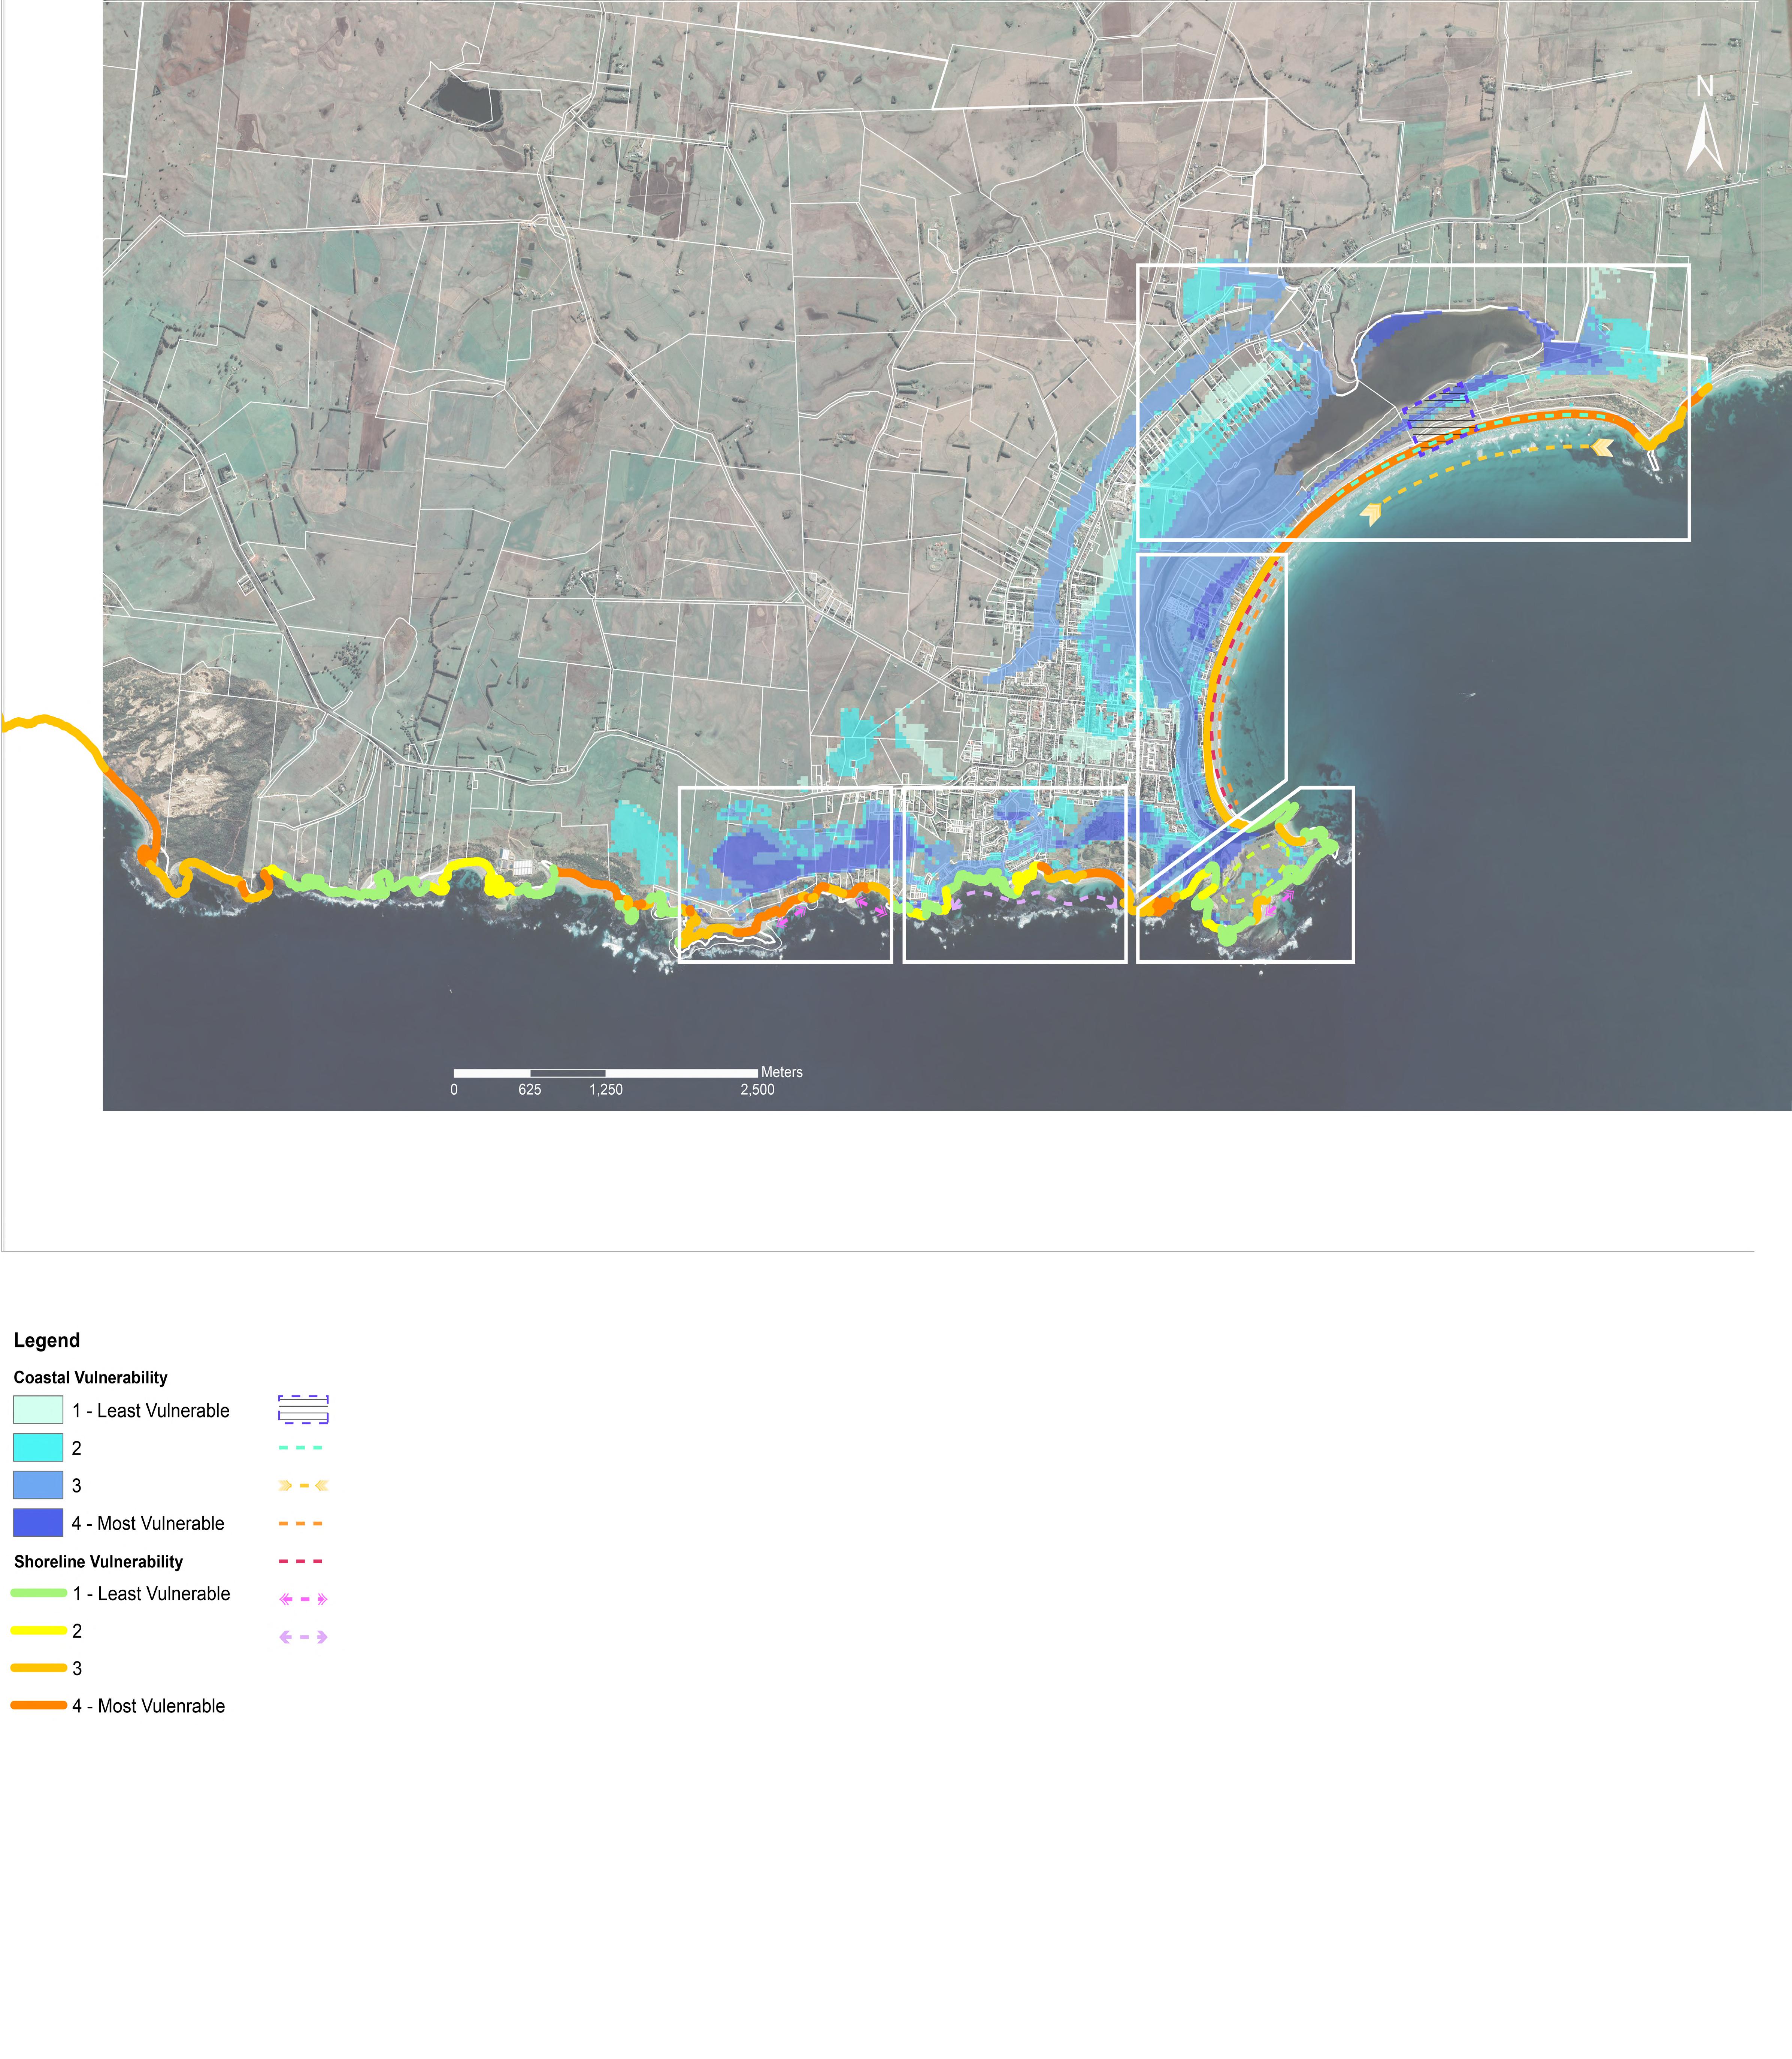The height and width of the screenshot is (2059, 1792).
Task: Click the teal dashed line legend symbol
Action: pyautogui.click(x=301, y=1448)
